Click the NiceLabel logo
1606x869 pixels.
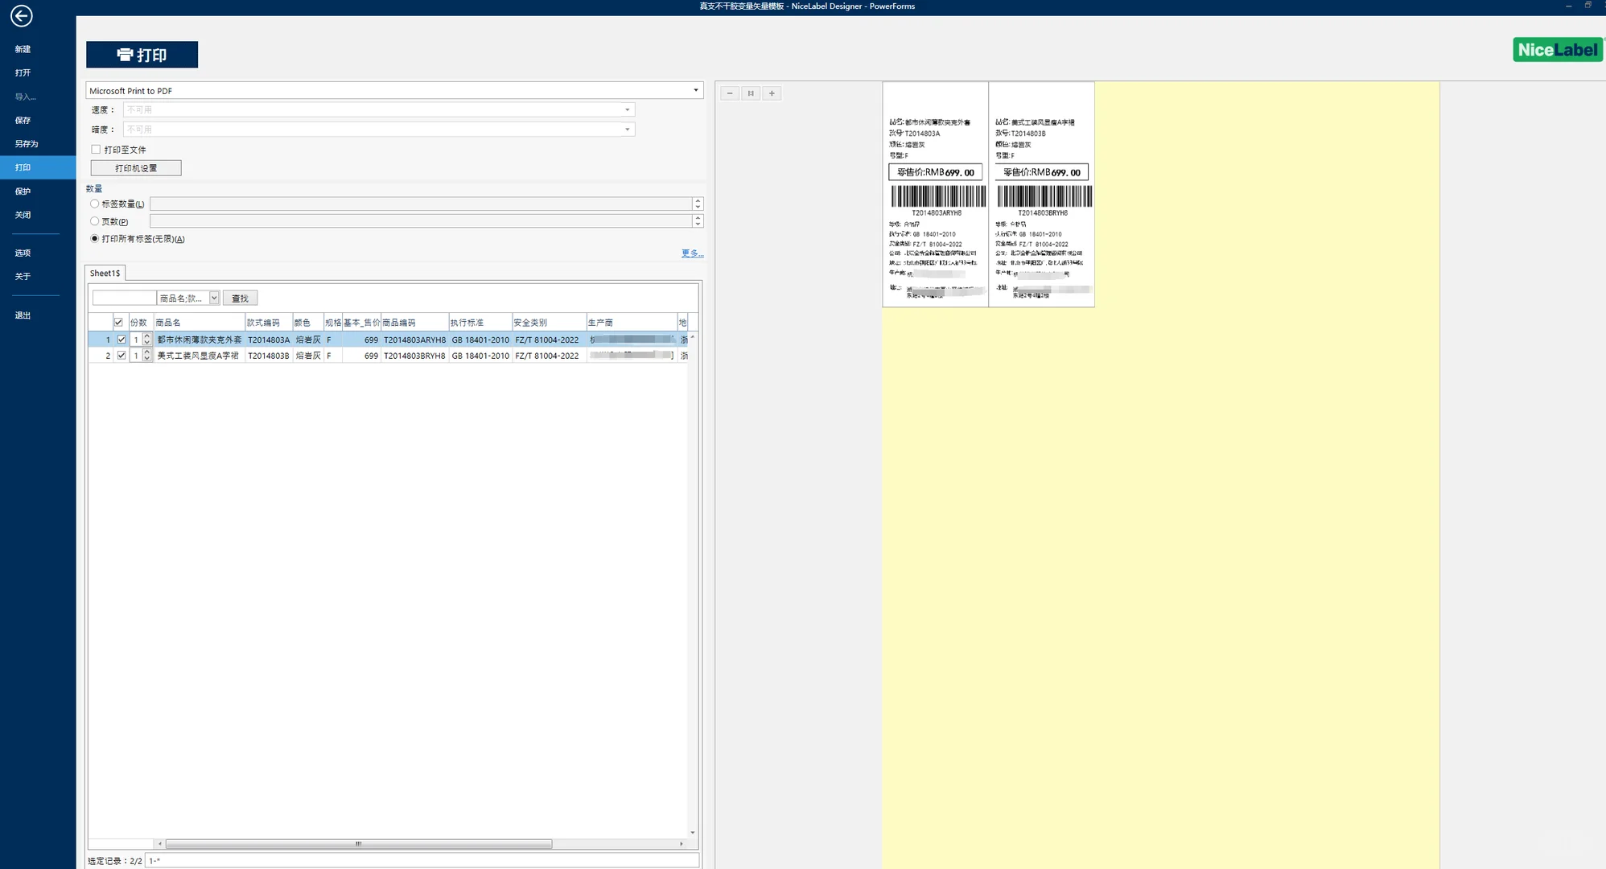(1557, 50)
